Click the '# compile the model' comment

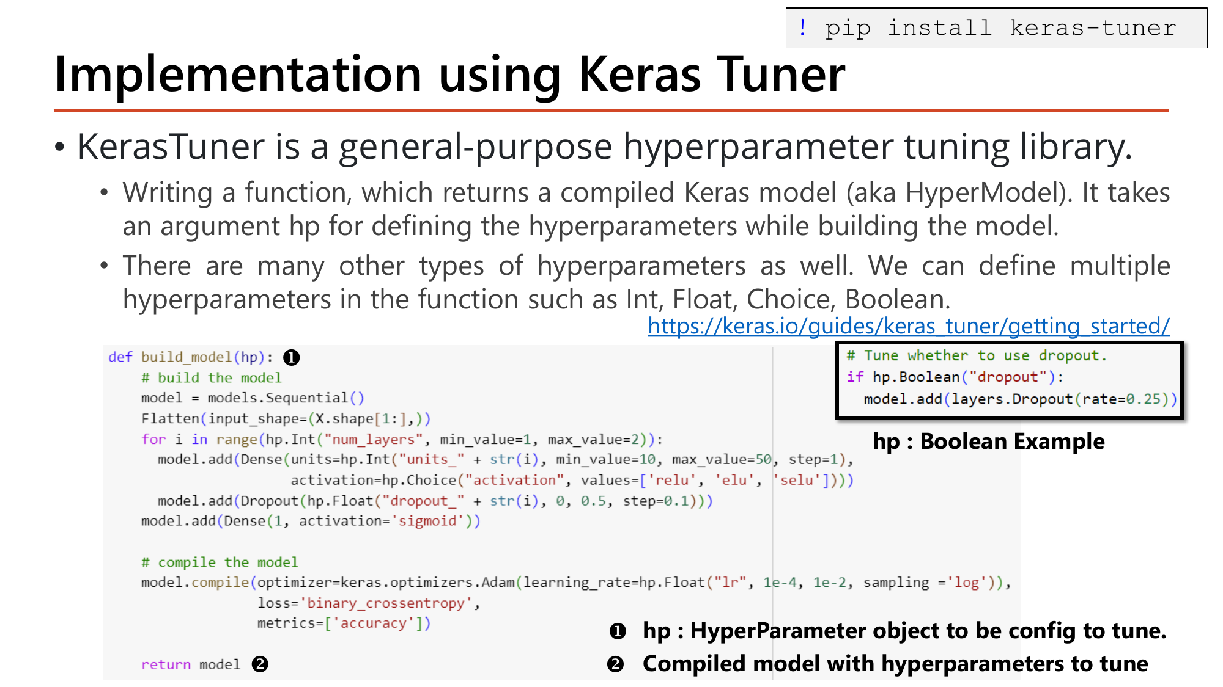[x=220, y=562]
